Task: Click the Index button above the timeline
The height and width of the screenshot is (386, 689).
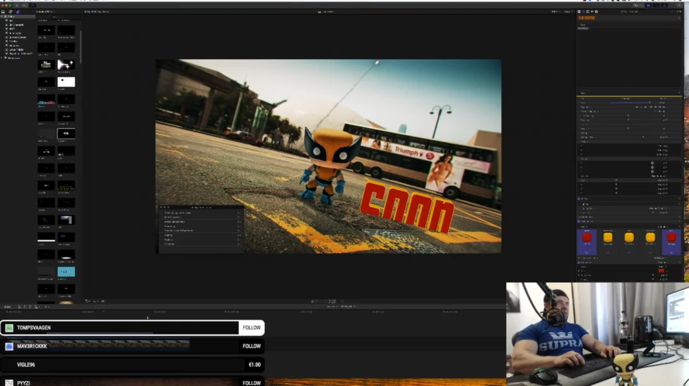Action: click(8, 307)
